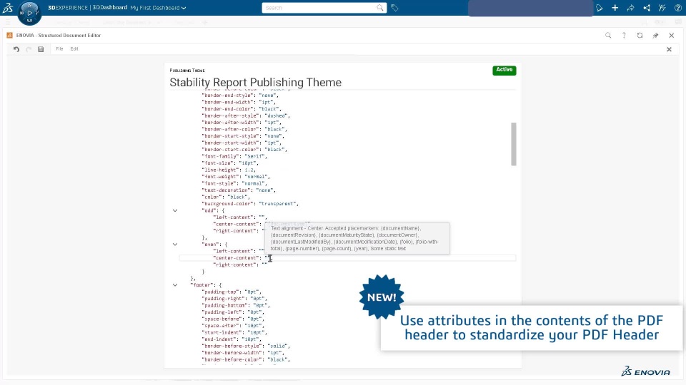The image size is (686, 385).
Task: Click the "border-before-style": "solid" line
Action: [x=245, y=346]
